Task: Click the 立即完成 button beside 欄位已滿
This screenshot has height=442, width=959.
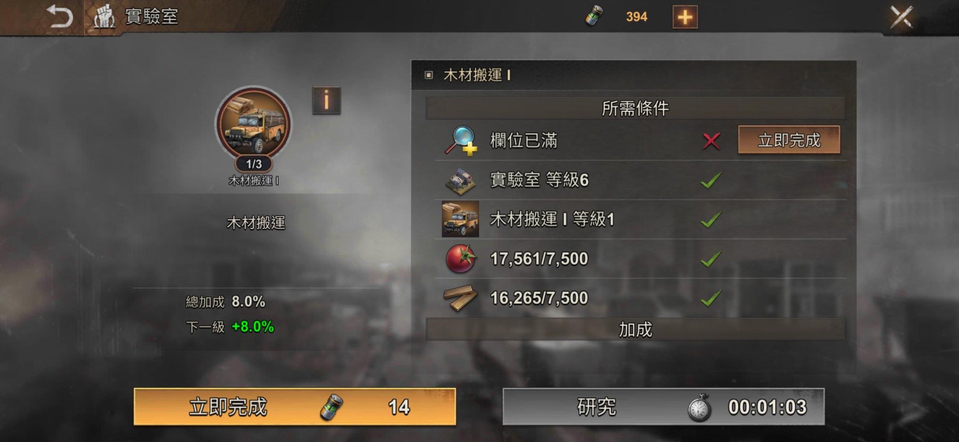Action: click(789, 140)
